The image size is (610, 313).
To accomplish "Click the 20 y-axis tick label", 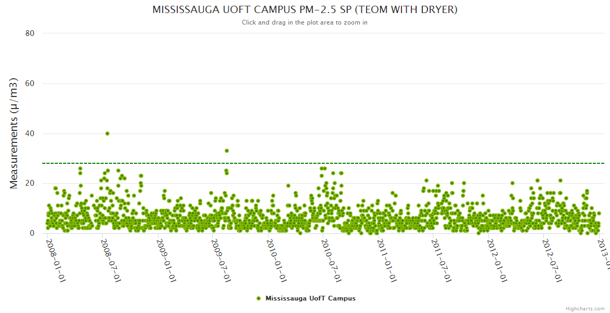I will coord(30,184).
